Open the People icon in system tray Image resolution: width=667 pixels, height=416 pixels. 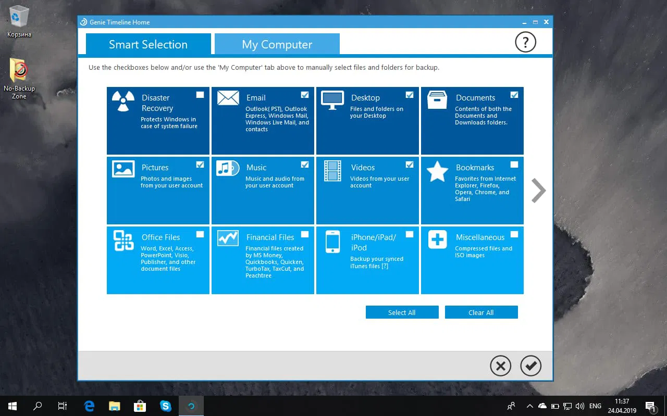pyautogui.click(x=512, y=406)
